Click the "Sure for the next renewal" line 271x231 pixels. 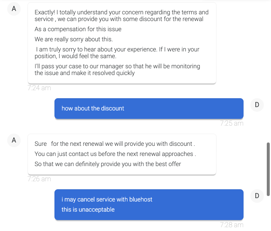pyautogui.click(x=114, y=144)
